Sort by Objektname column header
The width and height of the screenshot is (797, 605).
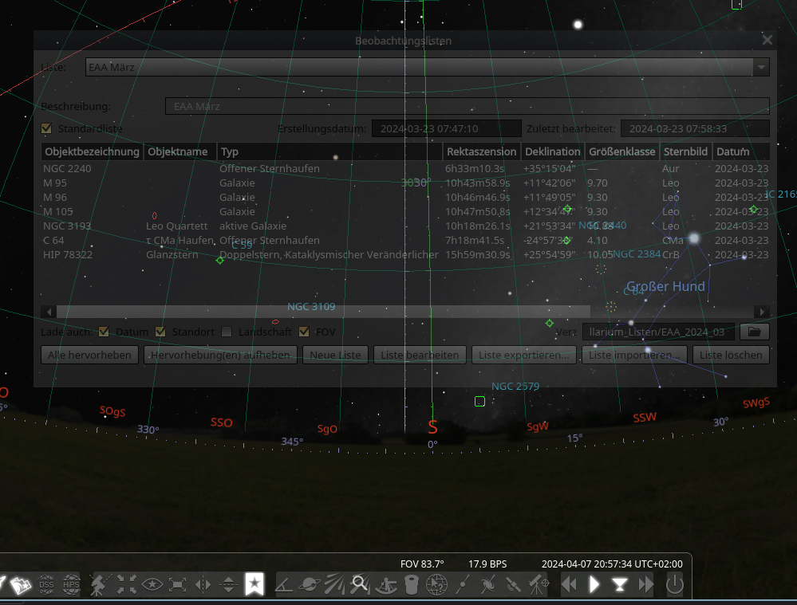coord(180,151)
